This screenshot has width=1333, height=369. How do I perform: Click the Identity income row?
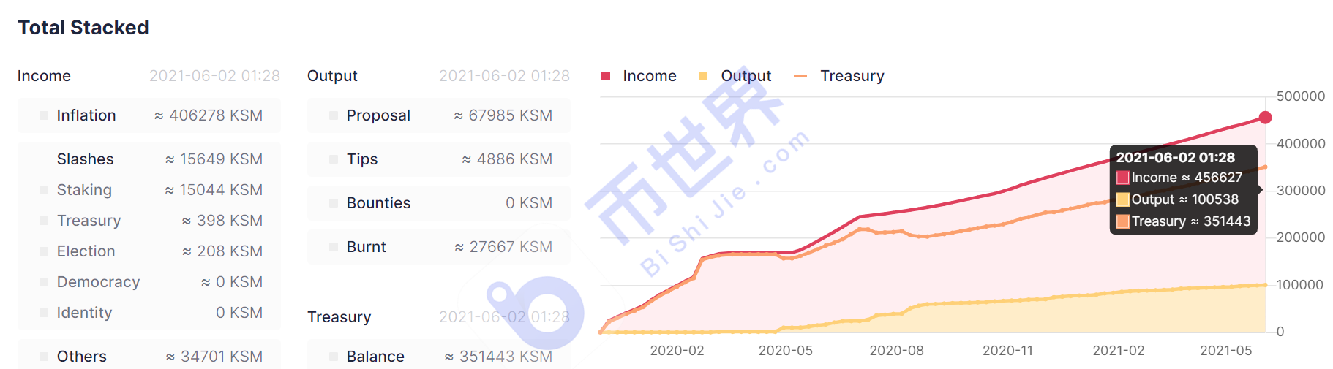(x=149, y=313)
